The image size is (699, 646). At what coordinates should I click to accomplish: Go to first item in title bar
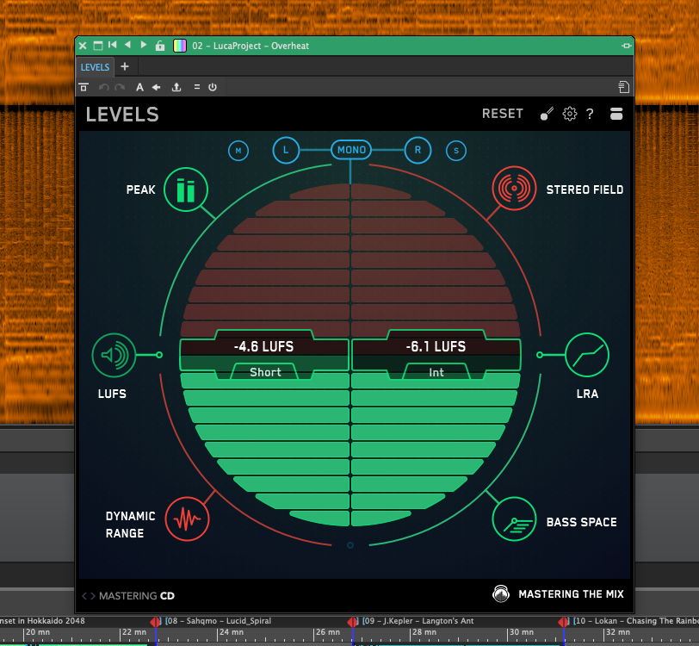pyautogui.click(x=112, y=45)
